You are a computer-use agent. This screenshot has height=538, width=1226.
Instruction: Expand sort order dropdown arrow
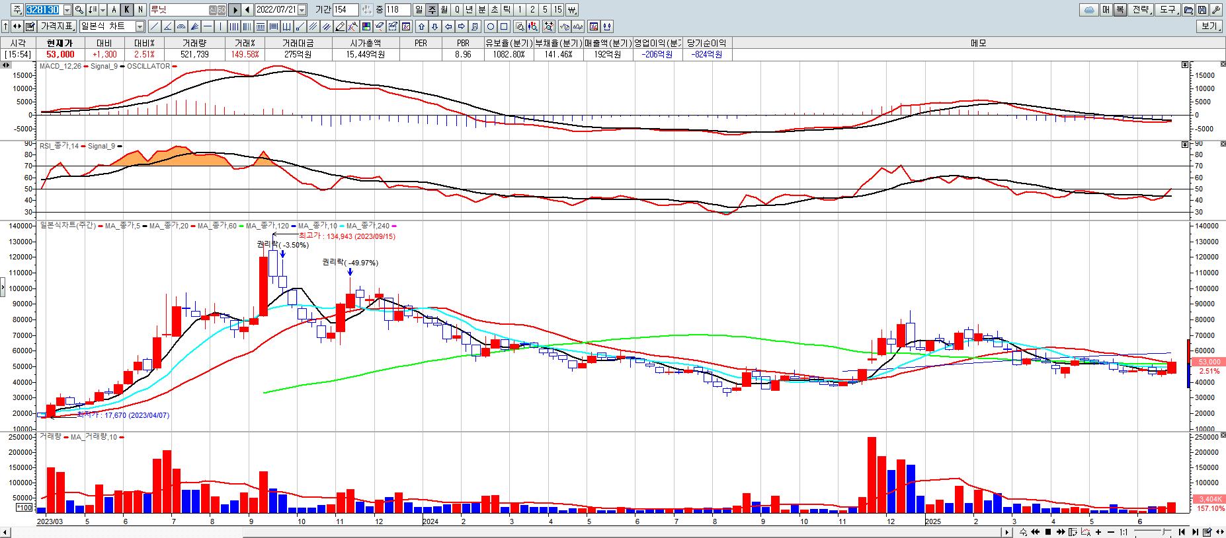coord(103,10)
